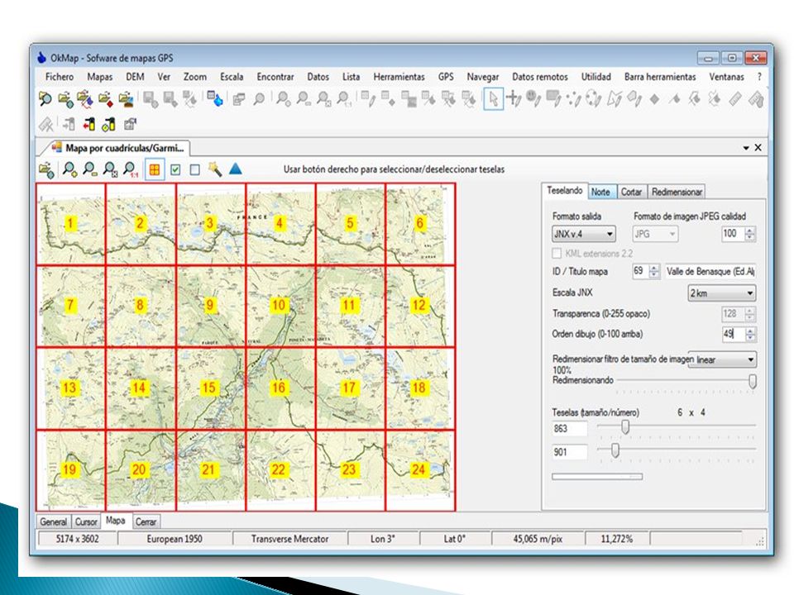The height and width of the screenshot is (595, 794).
Task: Click the tile size field showing 863
Action: [x=570, y=429]
